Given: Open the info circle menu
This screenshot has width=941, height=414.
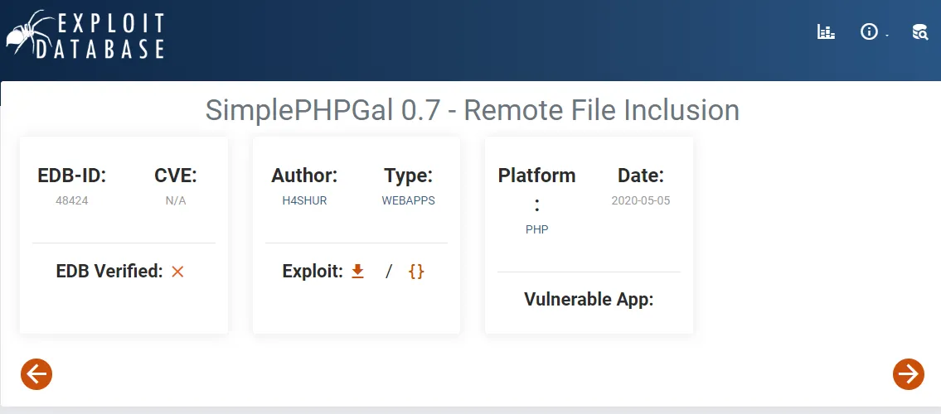Looking at the screenshot, I should (x=869, y=32).
